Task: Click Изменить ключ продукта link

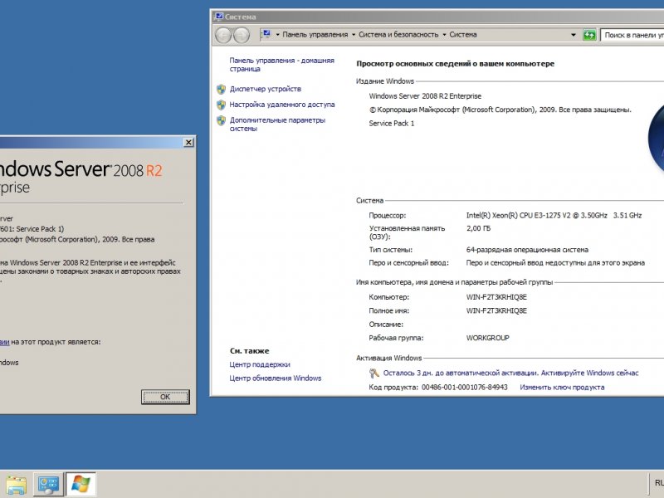Action: 562,387
